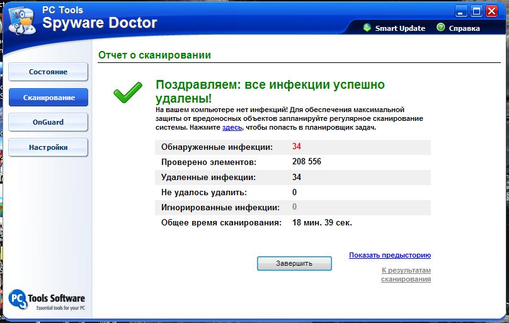Click the red 34 detected infections value
This screenshot has height=323, width=509.
(x=296, y=146)
